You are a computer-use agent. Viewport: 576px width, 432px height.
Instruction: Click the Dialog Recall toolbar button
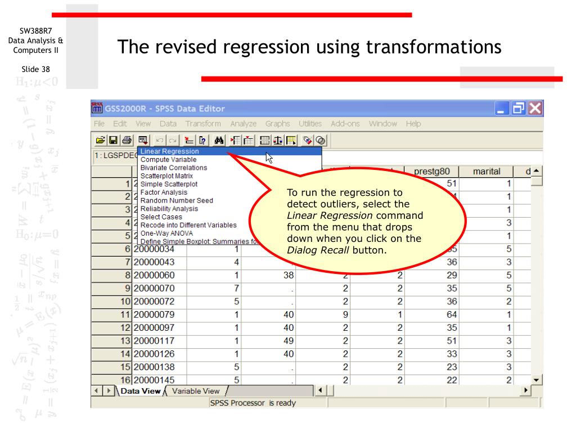pyautogui.click(x=143, y=140)
